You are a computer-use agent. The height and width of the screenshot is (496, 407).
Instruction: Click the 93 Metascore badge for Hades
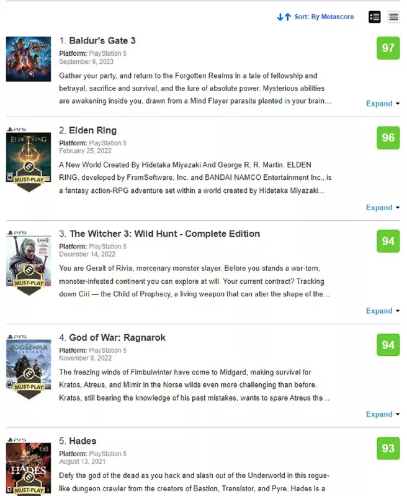tap(388, 448)
